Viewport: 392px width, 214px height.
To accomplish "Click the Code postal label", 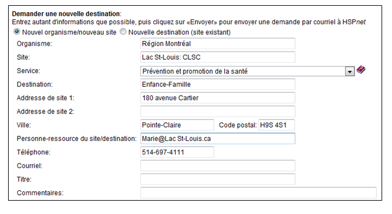I will point(238,125).
